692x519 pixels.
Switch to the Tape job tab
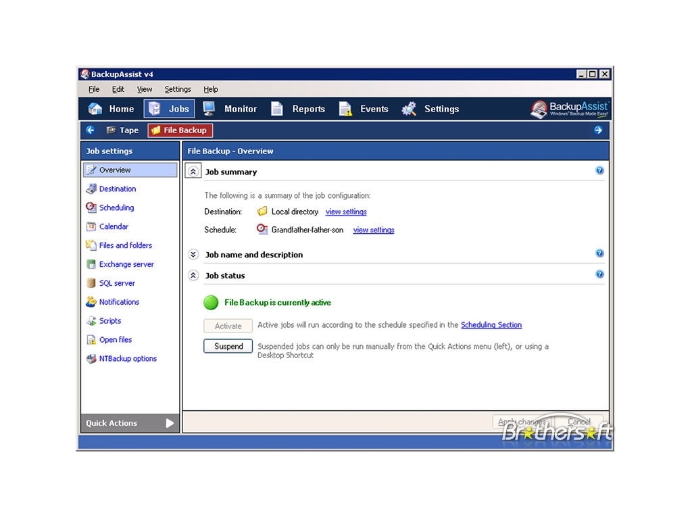(123, 130)
